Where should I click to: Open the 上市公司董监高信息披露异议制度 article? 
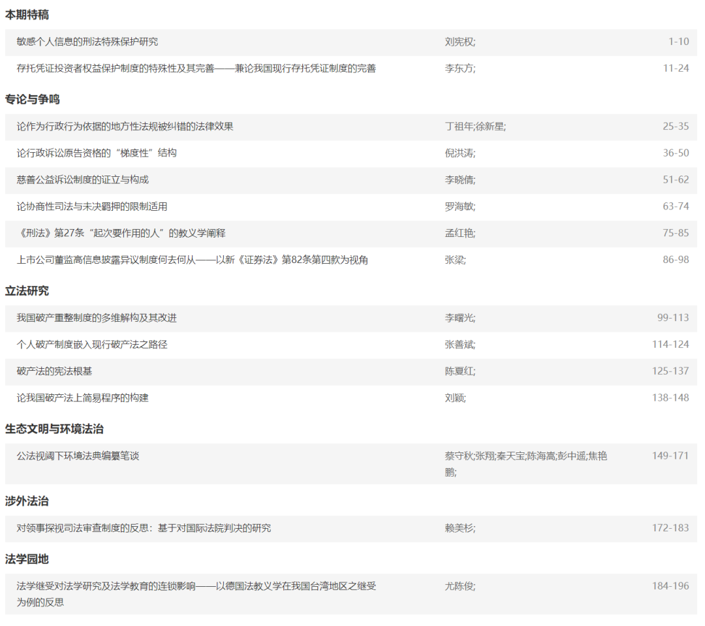click(x=192, y=260)
